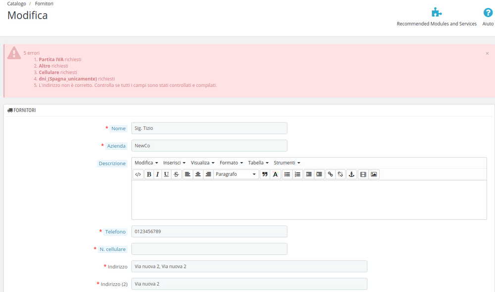Click the N. cellulare field label

pos(113,249)
